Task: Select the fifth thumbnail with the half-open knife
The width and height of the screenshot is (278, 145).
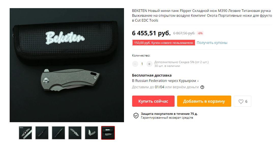Action: click(x=91, y=133)
